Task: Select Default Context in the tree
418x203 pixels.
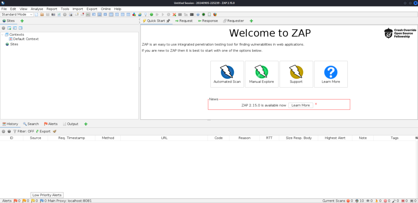Action: tap(26, 39)
